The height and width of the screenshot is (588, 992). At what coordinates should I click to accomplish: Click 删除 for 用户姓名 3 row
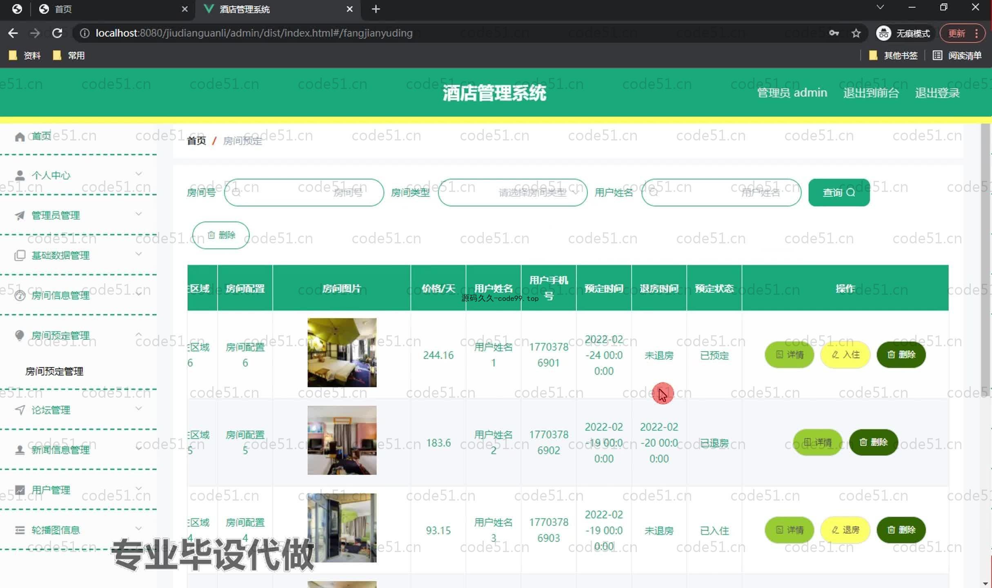click(901, 530)
